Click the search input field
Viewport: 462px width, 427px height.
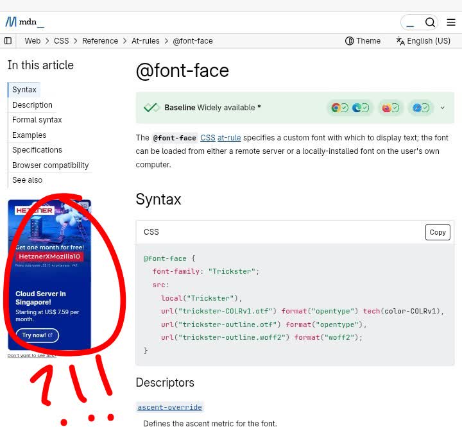[x=411, y=22]
